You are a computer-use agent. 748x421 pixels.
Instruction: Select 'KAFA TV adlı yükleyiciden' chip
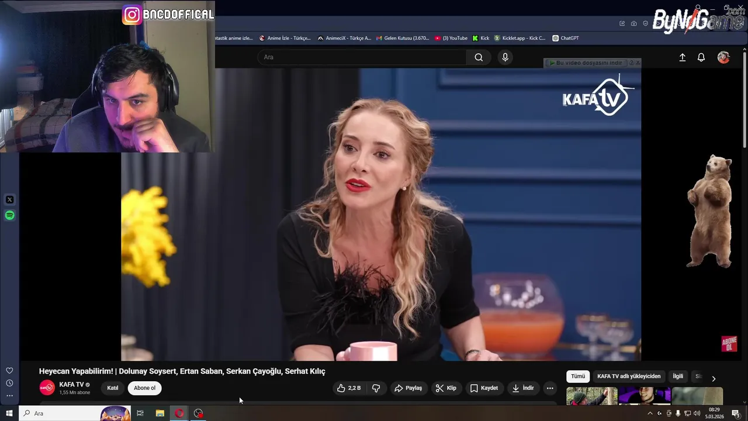[x=629, y=377]
